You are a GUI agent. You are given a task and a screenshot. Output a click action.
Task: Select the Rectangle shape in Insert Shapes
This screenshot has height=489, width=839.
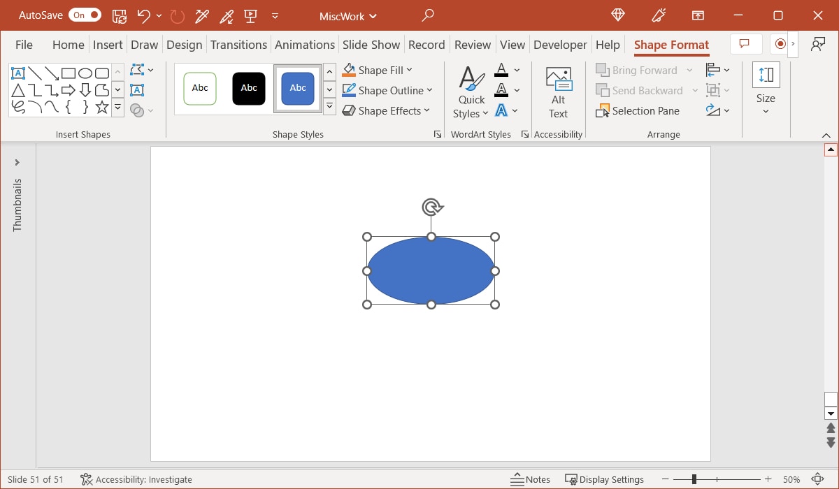point(69,73)
